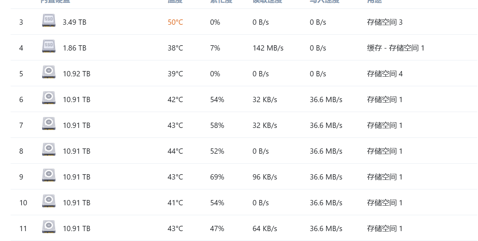Select the hard drive icon for disk 11
The width and height of the screenshot is (478, 241).
coord(49,227)
